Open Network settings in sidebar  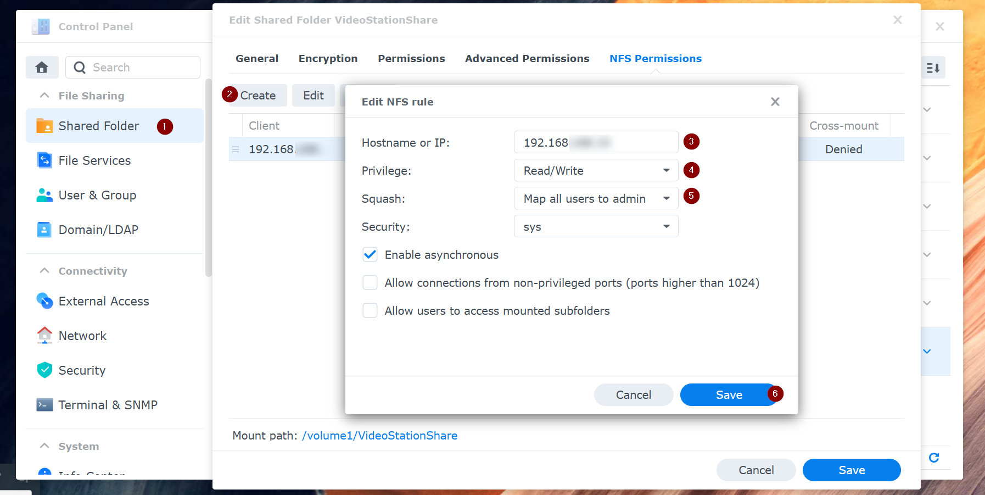click(x=115, y=336)
